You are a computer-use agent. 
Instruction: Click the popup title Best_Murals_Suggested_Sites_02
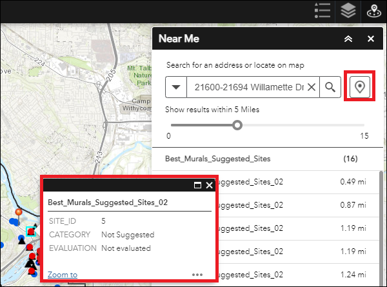(x=108, y=203)
